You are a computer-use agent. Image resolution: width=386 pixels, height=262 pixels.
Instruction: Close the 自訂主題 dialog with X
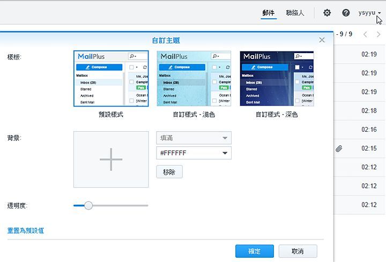[x=322, y=40]
